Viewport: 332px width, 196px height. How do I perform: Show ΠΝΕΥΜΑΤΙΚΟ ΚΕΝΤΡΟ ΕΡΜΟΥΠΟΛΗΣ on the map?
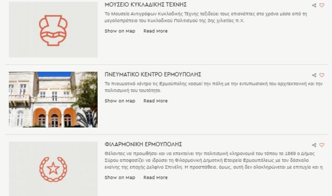coord(120,101)
